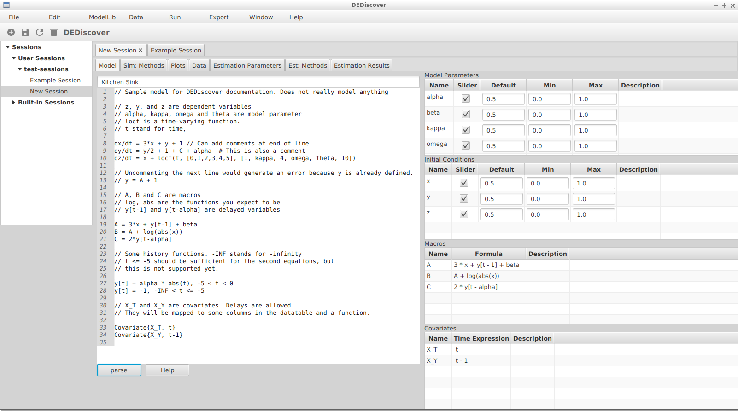Open the Window menu
Viewport: 738px width, 411px height.
[x=261, y=17]
